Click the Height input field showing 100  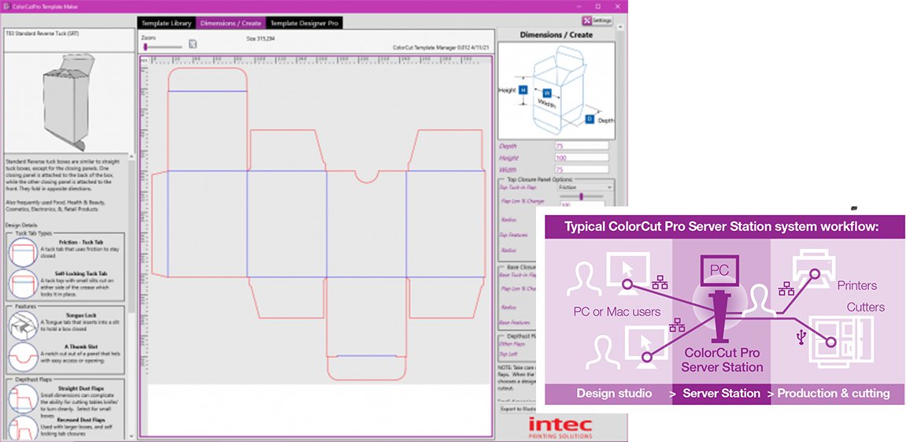pos(582,158)
